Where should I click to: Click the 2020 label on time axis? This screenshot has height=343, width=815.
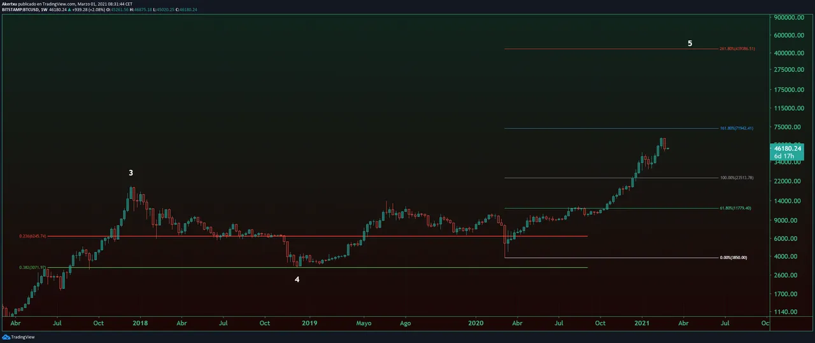click(x=476, y=323)
